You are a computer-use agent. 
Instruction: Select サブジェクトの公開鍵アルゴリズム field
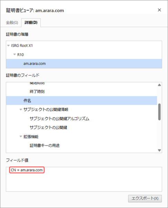click(x=59, y=119)
